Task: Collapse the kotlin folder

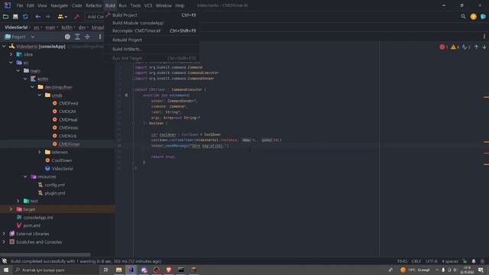Action: 25,79
